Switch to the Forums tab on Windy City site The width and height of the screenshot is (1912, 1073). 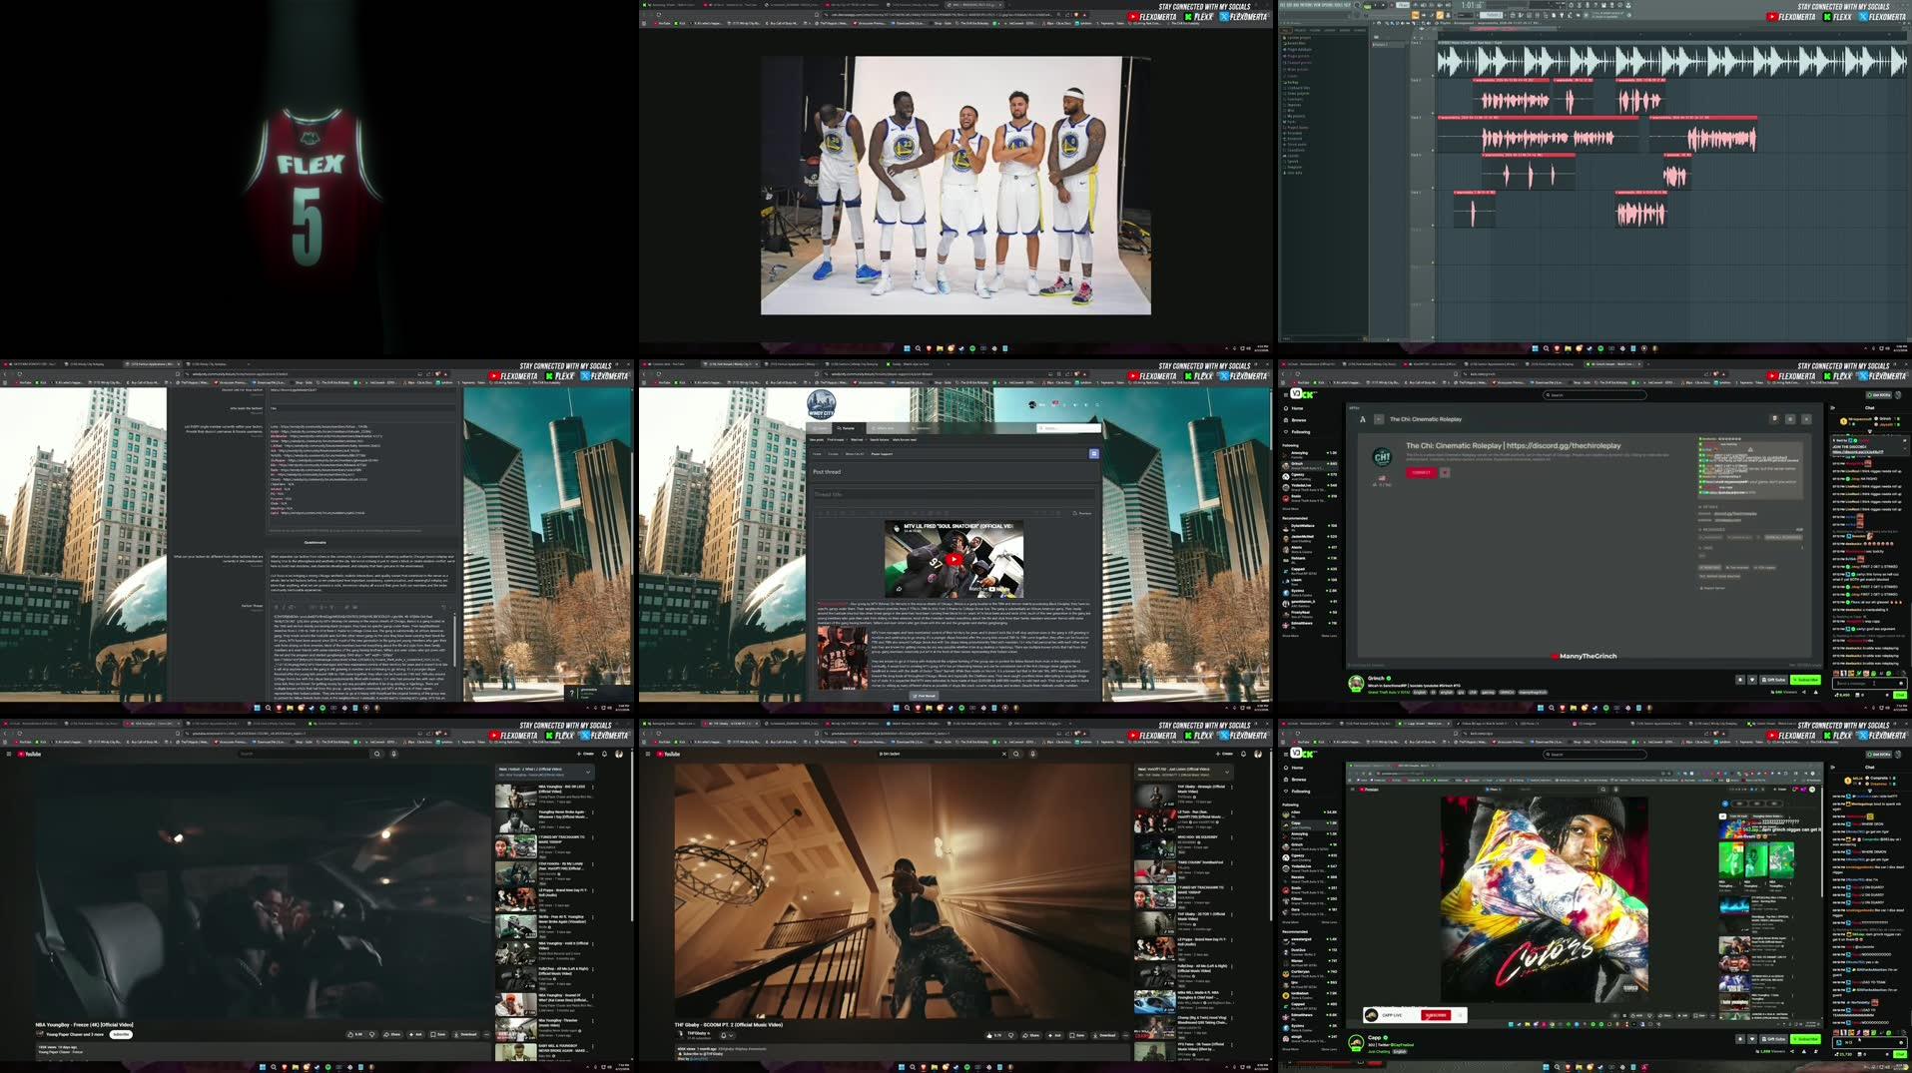[x=846, y=428]
